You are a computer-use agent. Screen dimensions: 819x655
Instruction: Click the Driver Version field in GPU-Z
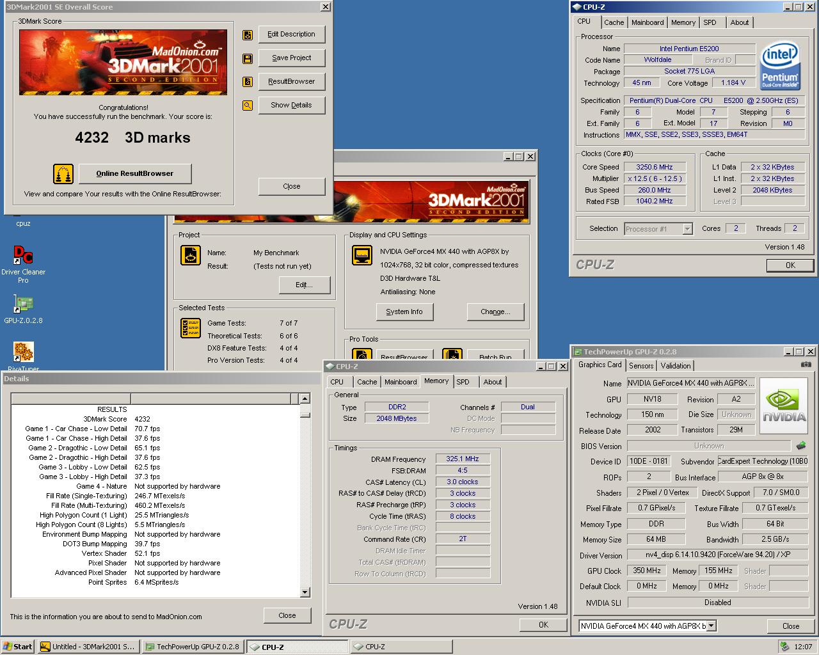coord(717,555)
